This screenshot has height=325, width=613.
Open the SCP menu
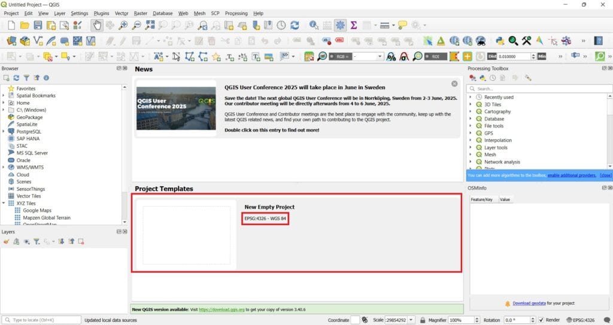[215, 13]
